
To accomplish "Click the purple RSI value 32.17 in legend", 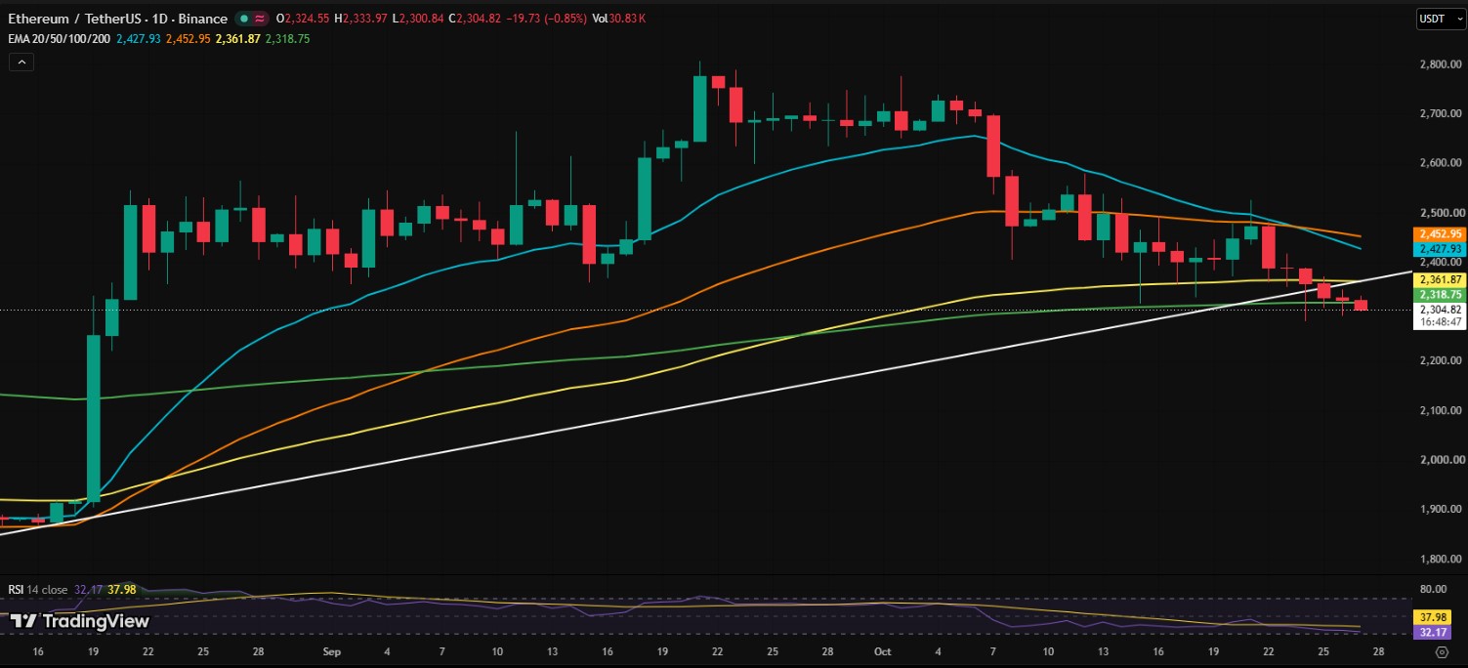I will [x=88, y=589].
